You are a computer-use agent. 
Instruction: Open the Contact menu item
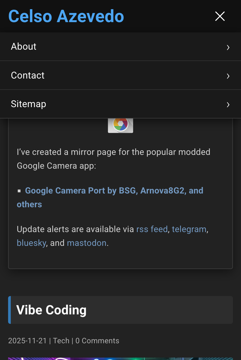pyautogui.click(x=28, y=75)
